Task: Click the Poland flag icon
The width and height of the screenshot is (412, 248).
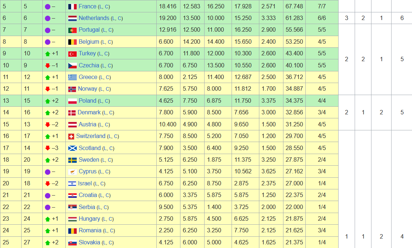Action: point(72,101)
